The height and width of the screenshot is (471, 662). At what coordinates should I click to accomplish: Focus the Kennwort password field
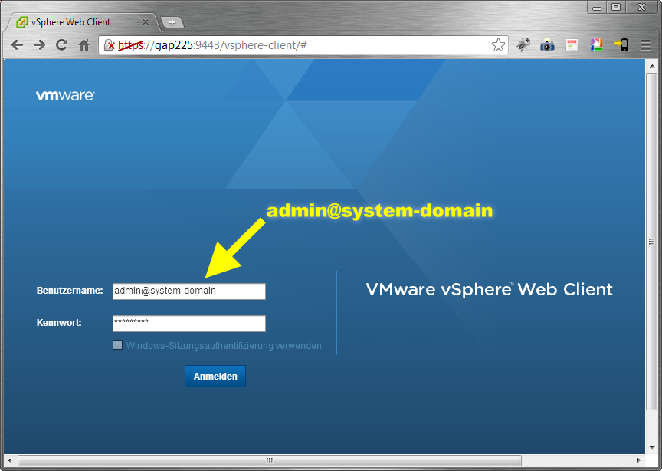[188, 324]
